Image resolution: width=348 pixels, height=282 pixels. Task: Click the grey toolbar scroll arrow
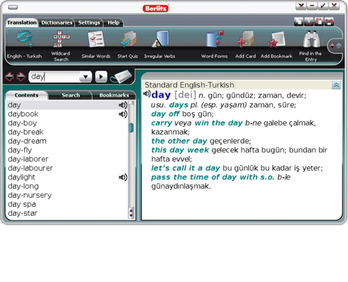point(339,46)
